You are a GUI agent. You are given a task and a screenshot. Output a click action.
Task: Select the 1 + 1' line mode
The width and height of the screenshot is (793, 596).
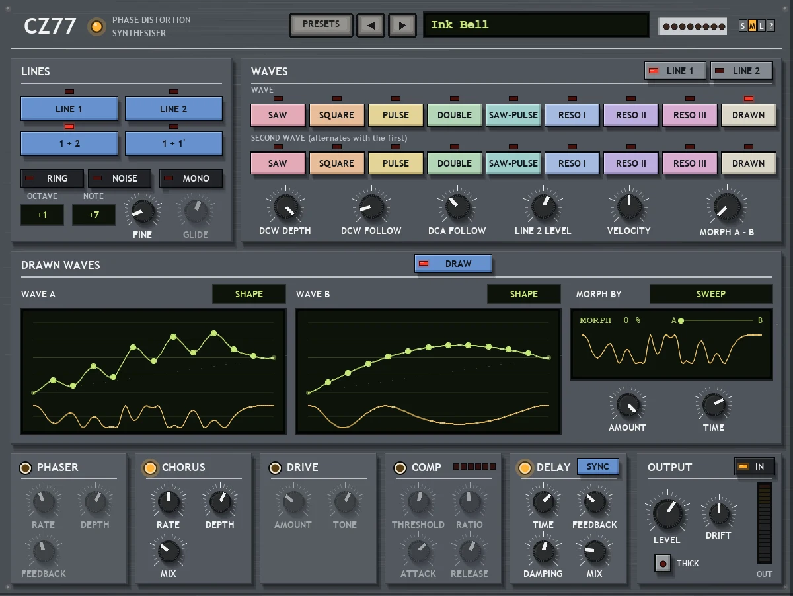[x=174, y=143]
